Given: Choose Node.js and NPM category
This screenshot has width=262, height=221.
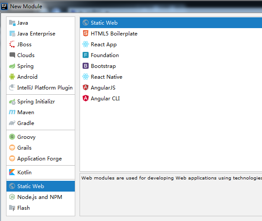Looking at the screenshot, I should click(41, 197).
